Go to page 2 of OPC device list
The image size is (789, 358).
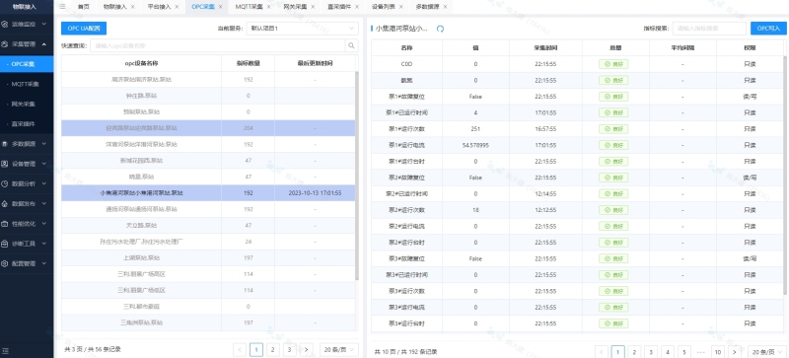273,349
